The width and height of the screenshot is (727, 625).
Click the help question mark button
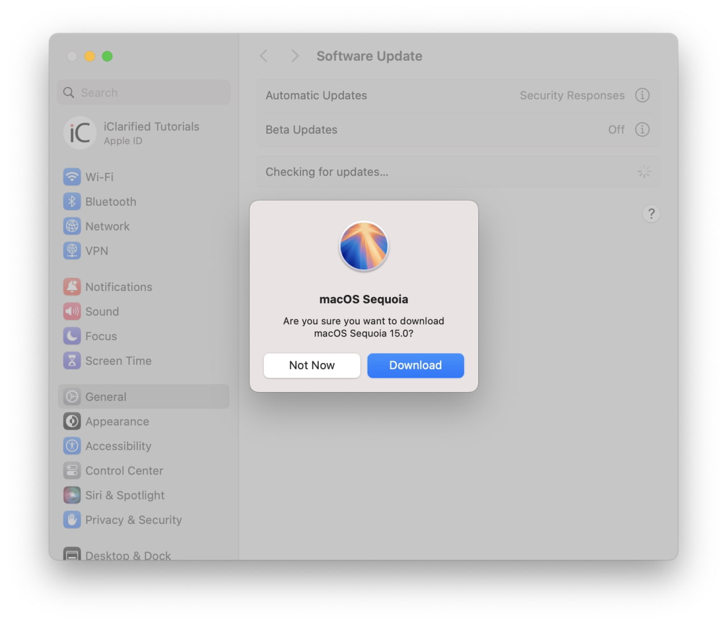(651, 214)
